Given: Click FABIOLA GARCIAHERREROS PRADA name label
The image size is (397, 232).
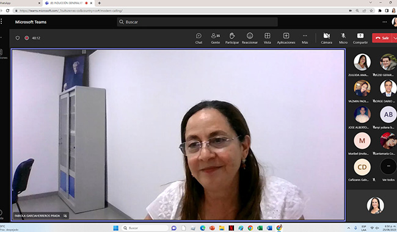Looking at the screenshot, I should pyautogui.click(x=37, y=216).
